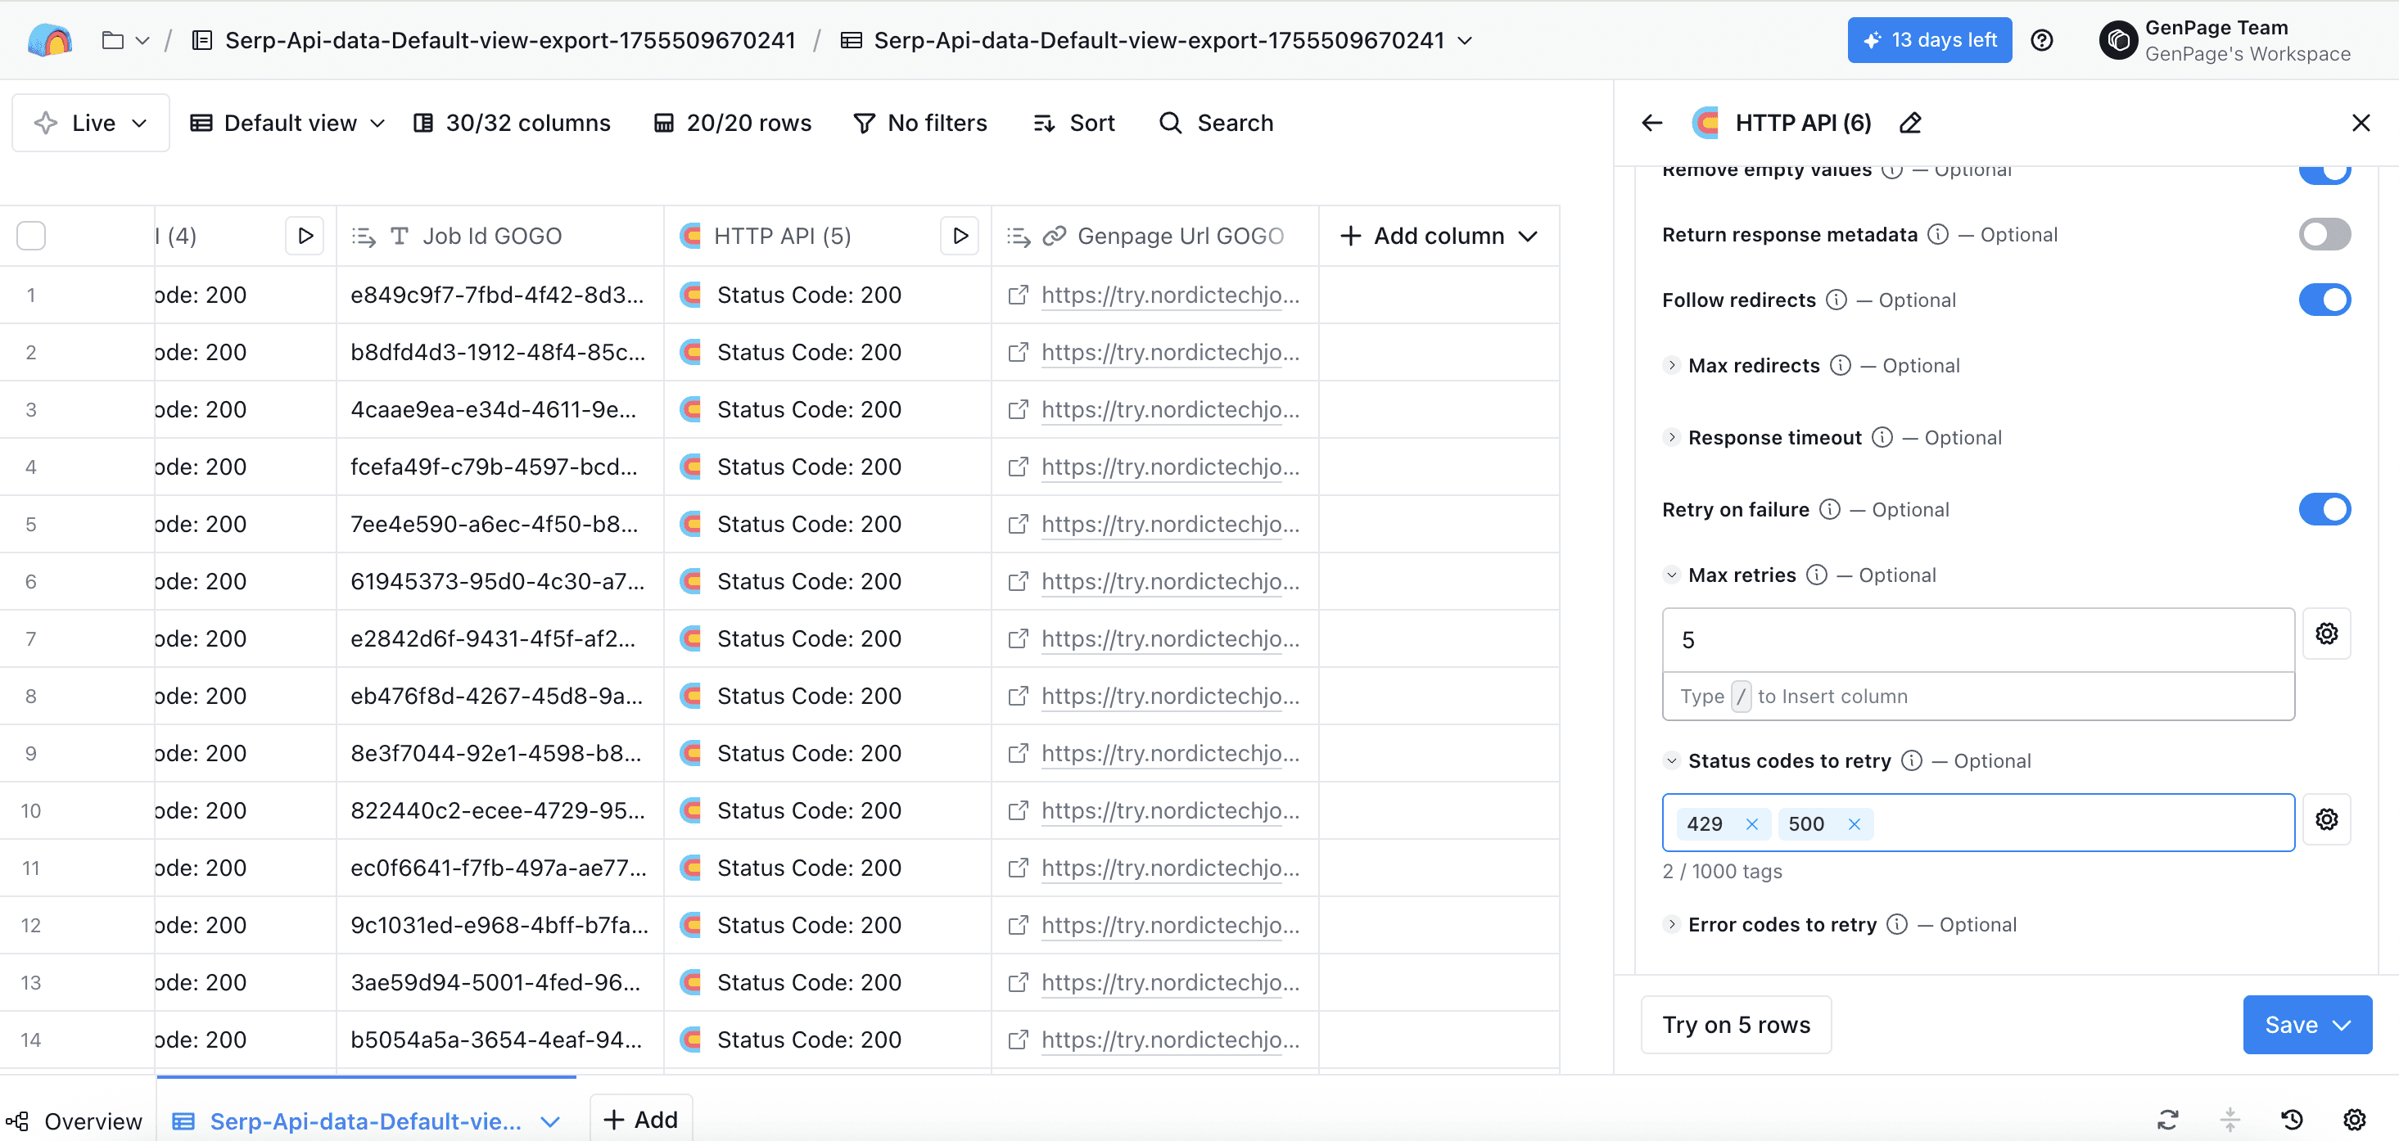Remove the 429 status code tag

pos(1751,823)
